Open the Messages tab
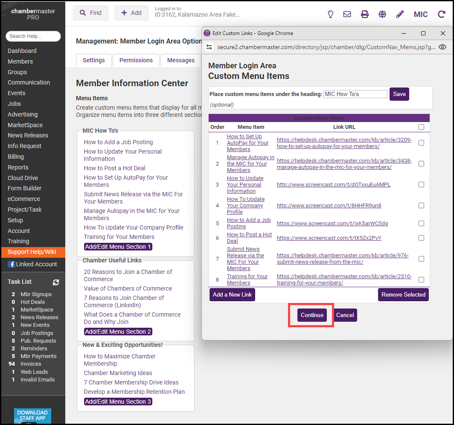This screenshot has height=425, width=454. coord(180,60)
